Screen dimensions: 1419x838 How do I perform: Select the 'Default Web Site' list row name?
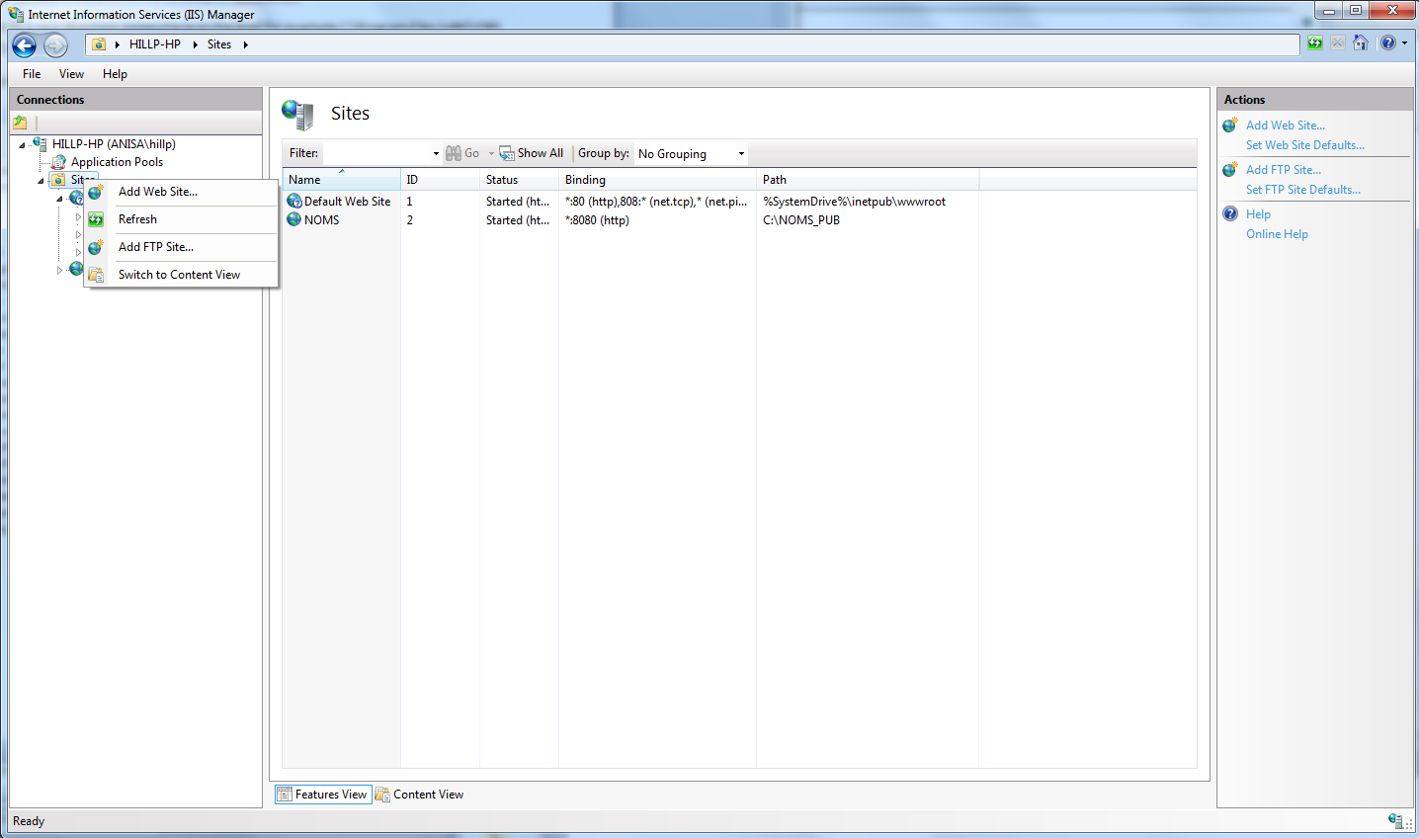point(347,202)
